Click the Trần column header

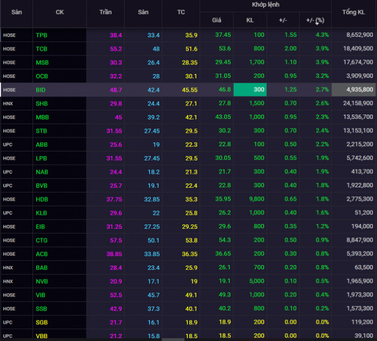[105, 12]
